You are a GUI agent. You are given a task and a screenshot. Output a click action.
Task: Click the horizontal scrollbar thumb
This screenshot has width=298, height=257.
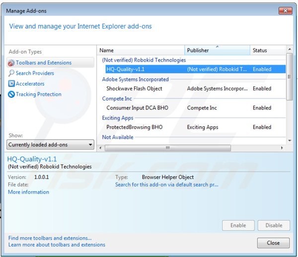[x=168, y=148]
